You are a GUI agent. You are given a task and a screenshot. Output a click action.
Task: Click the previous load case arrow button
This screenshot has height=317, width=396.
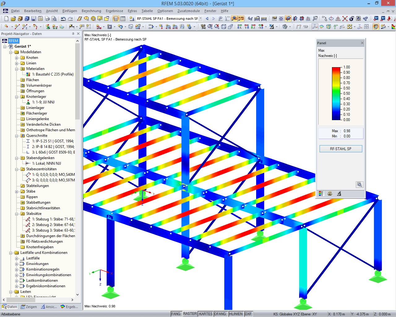[207, 18]
